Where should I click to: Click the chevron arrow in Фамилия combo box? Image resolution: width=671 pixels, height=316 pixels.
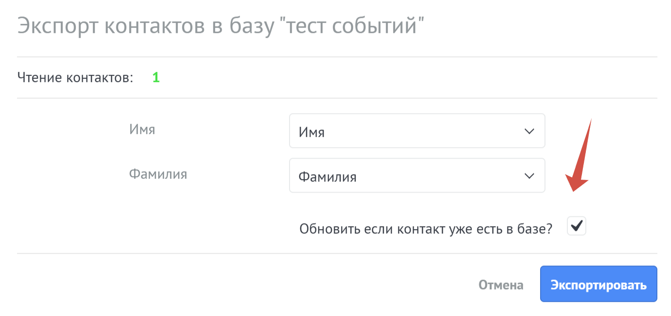pos(529,176)
